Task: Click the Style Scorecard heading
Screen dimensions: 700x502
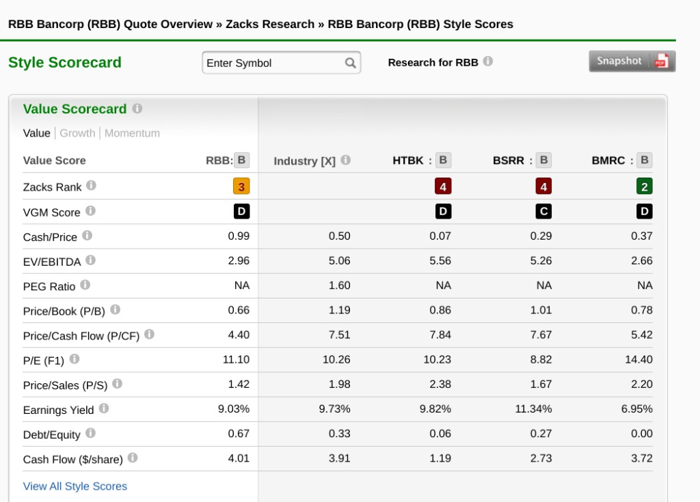Action: (x=65, y=62)
